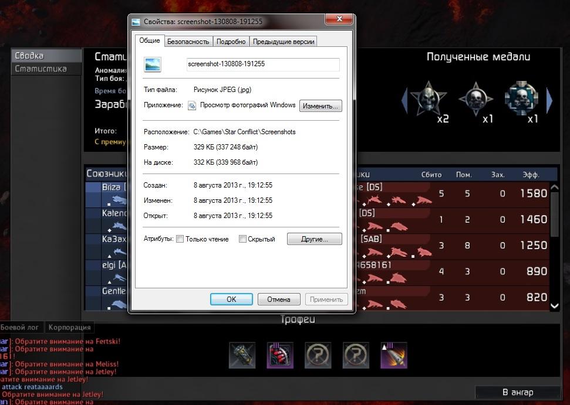Click the efficiency score 890
This screenshot has height=405, width=570.
tap(537, 271)
